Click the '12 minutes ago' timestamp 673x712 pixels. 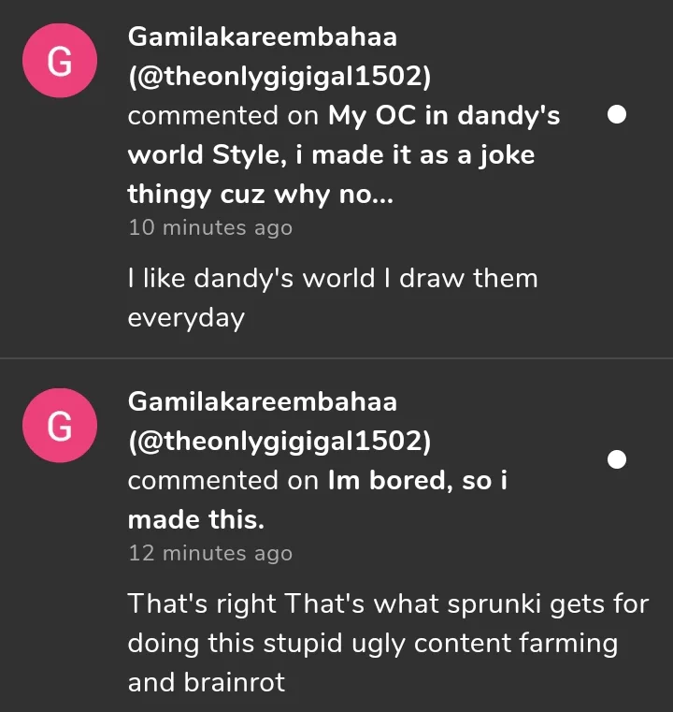209,553
